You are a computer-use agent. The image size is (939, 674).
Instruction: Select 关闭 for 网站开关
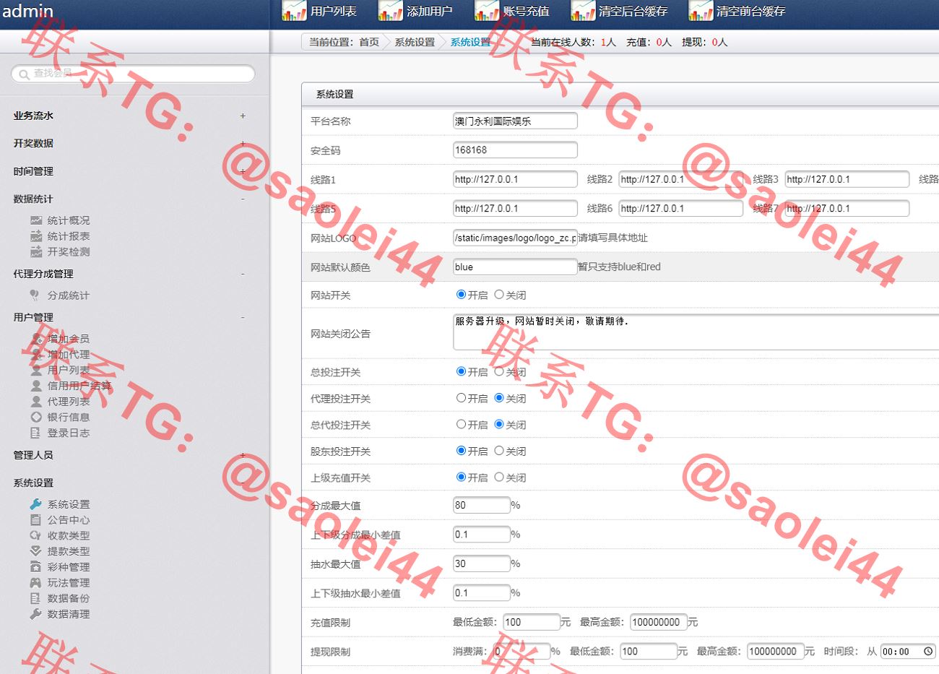pyautogui.click(x=499, y=295)
